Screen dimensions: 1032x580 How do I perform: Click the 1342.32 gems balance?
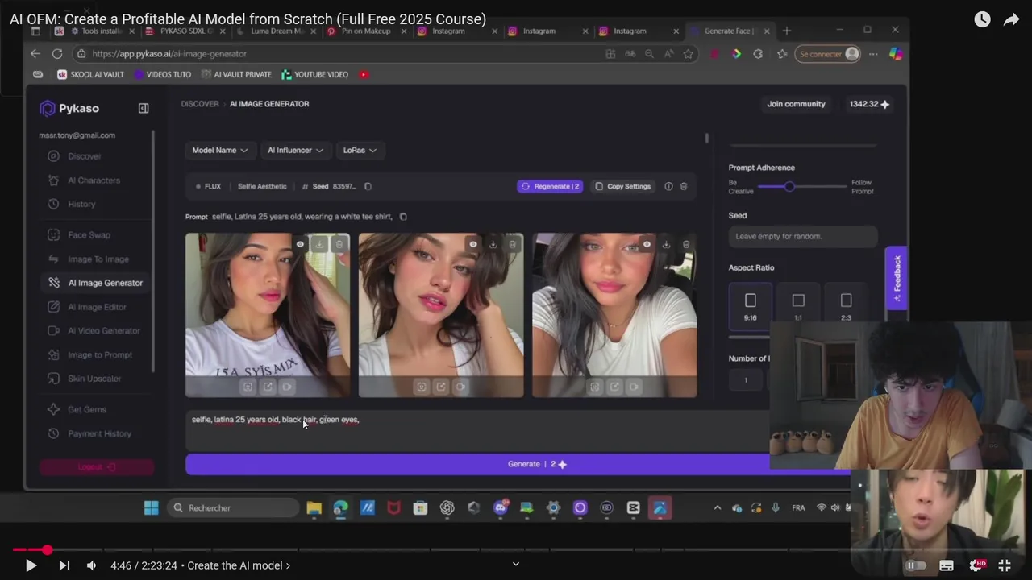coord(869,104)
